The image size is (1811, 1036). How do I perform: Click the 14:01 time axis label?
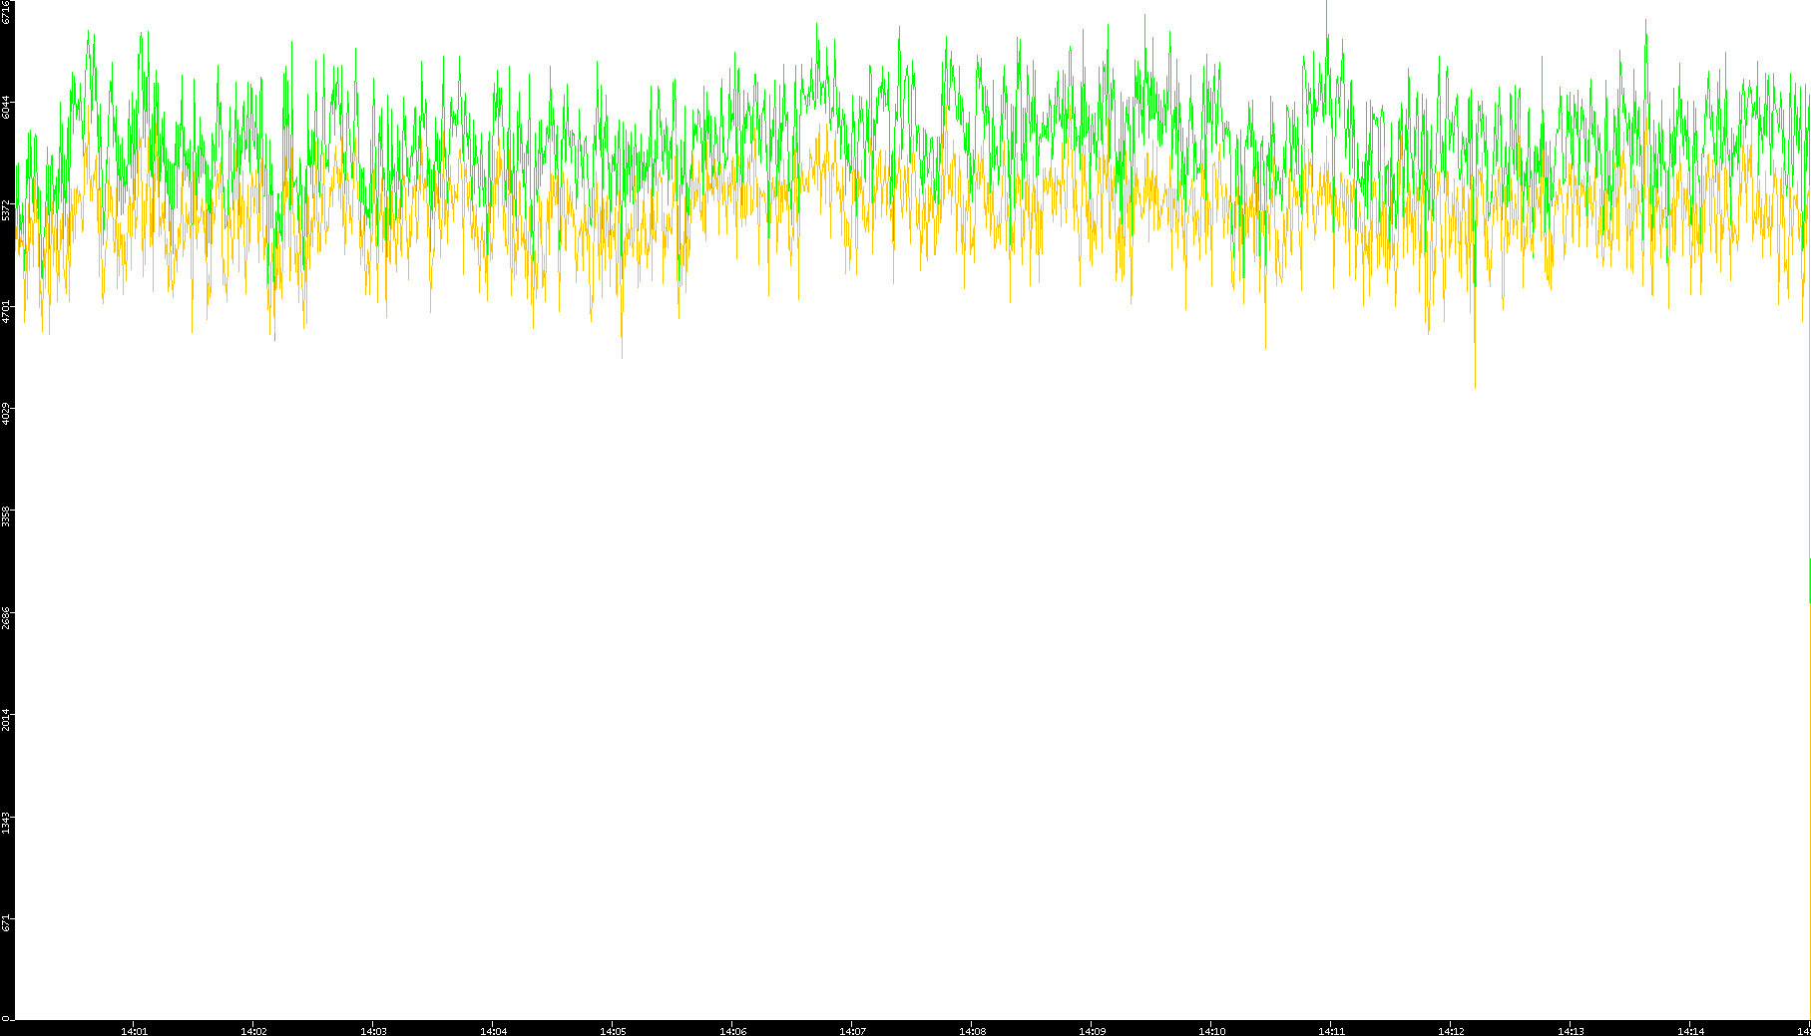point(134,1030)
